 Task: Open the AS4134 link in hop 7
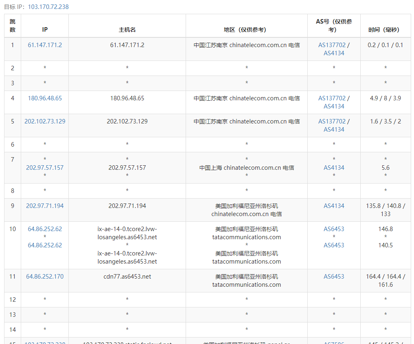click(334, 168)
